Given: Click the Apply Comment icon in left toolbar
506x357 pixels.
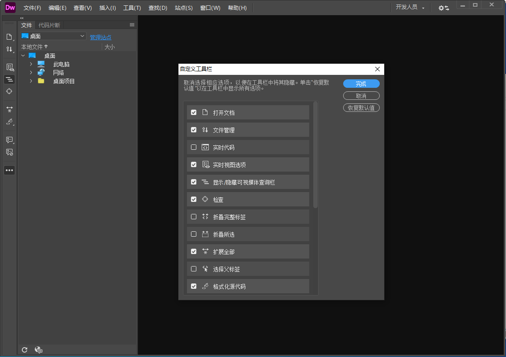Looking at the screenshot, I should click(9, 140).
